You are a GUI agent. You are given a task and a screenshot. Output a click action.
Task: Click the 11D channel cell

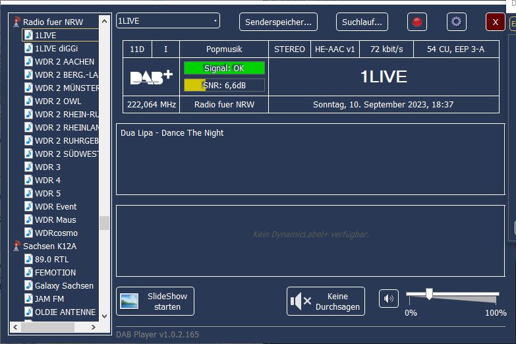tap(137, 49)
